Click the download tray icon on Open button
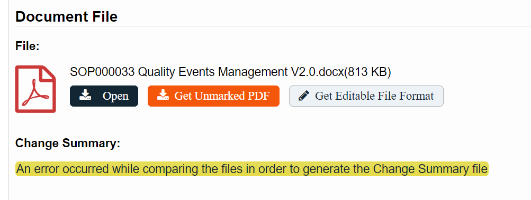Screen dimensions: 531x200 pos(85,95)
